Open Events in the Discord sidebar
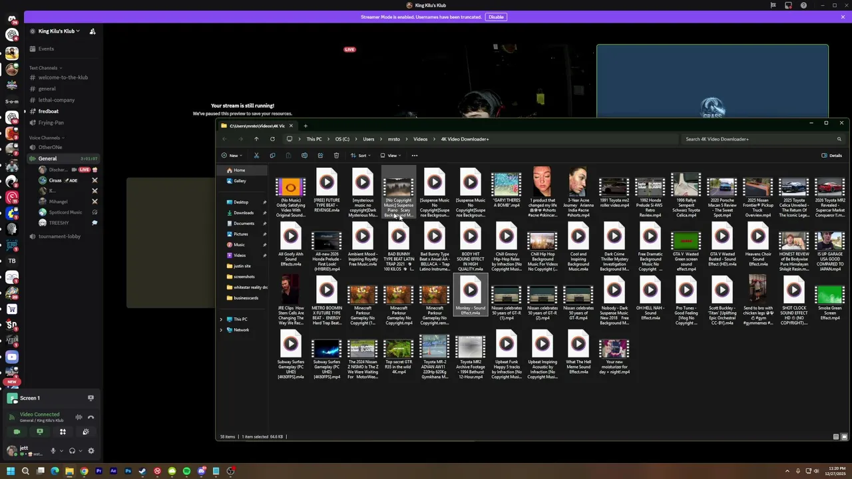The width and height of the screenshot is (852, 479). click(46, 49)
